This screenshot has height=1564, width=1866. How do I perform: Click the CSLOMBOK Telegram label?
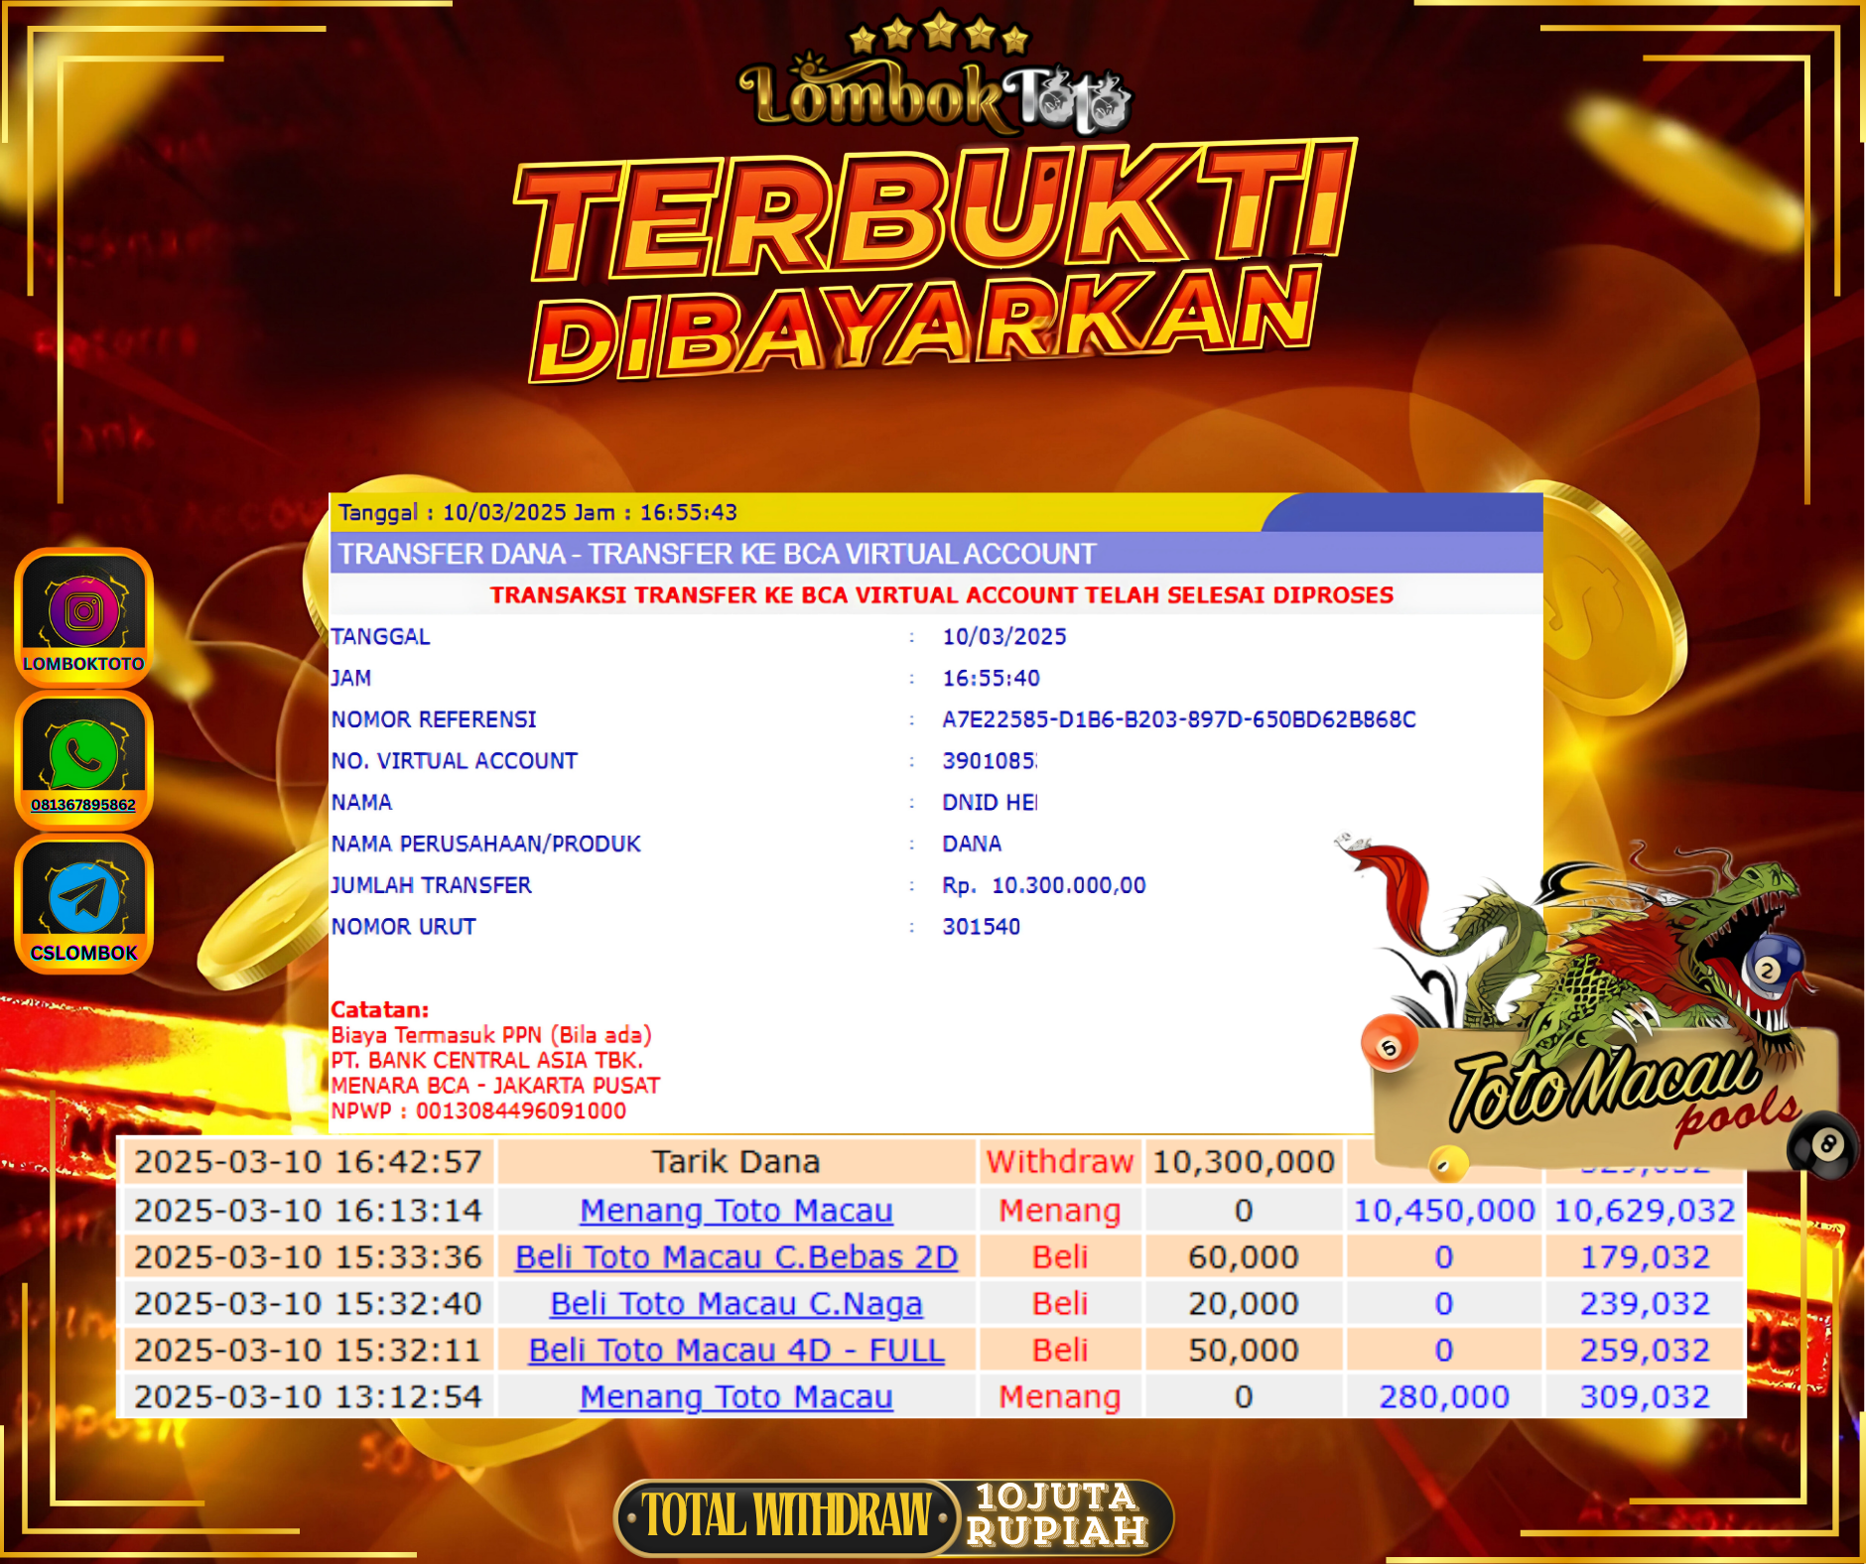(x=83, y=953)
